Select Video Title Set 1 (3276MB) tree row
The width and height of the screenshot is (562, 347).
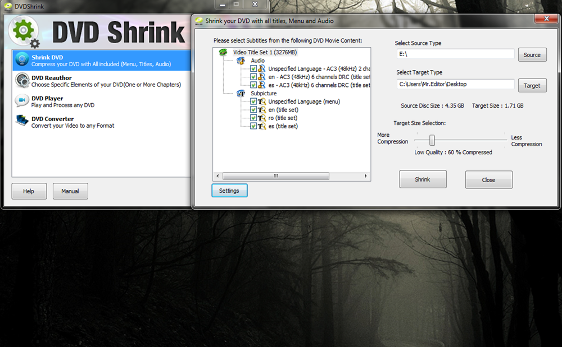265,52
